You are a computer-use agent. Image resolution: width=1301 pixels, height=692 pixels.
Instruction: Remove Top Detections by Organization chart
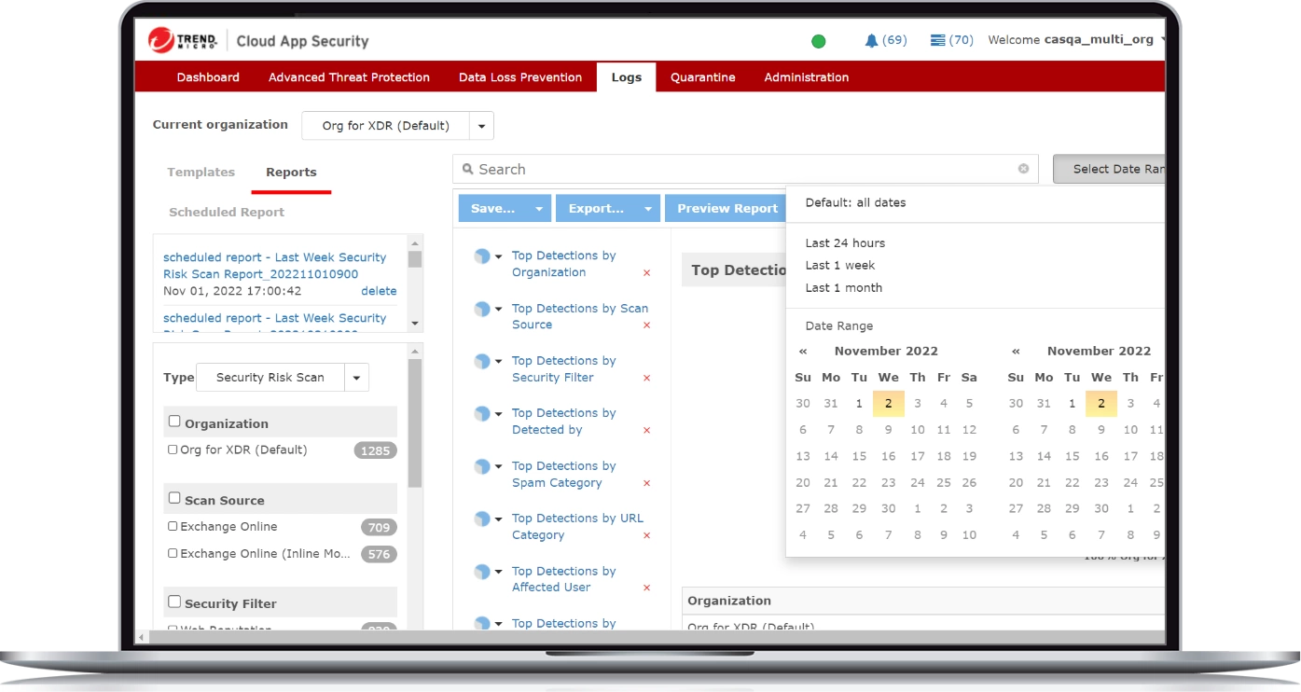(x=646, y=273)
